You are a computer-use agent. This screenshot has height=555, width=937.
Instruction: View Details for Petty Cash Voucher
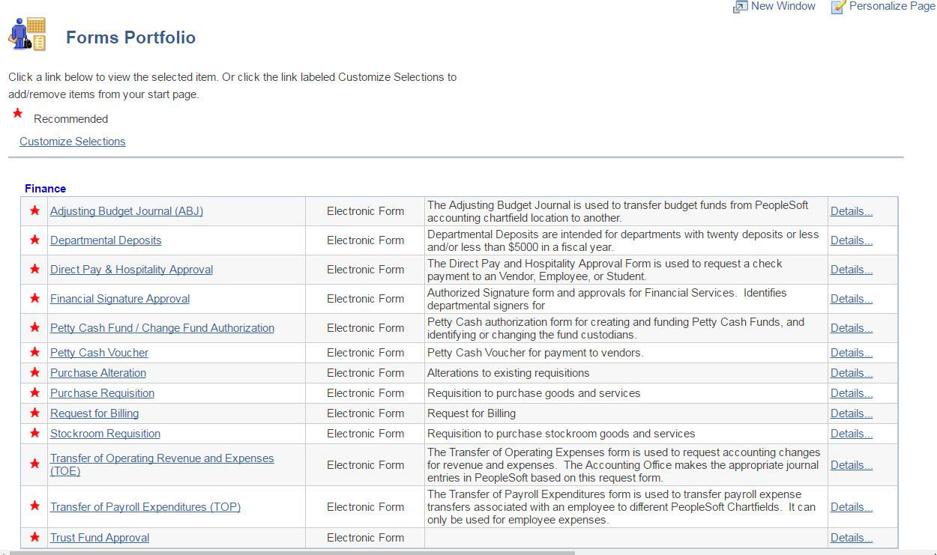[852, 353]
